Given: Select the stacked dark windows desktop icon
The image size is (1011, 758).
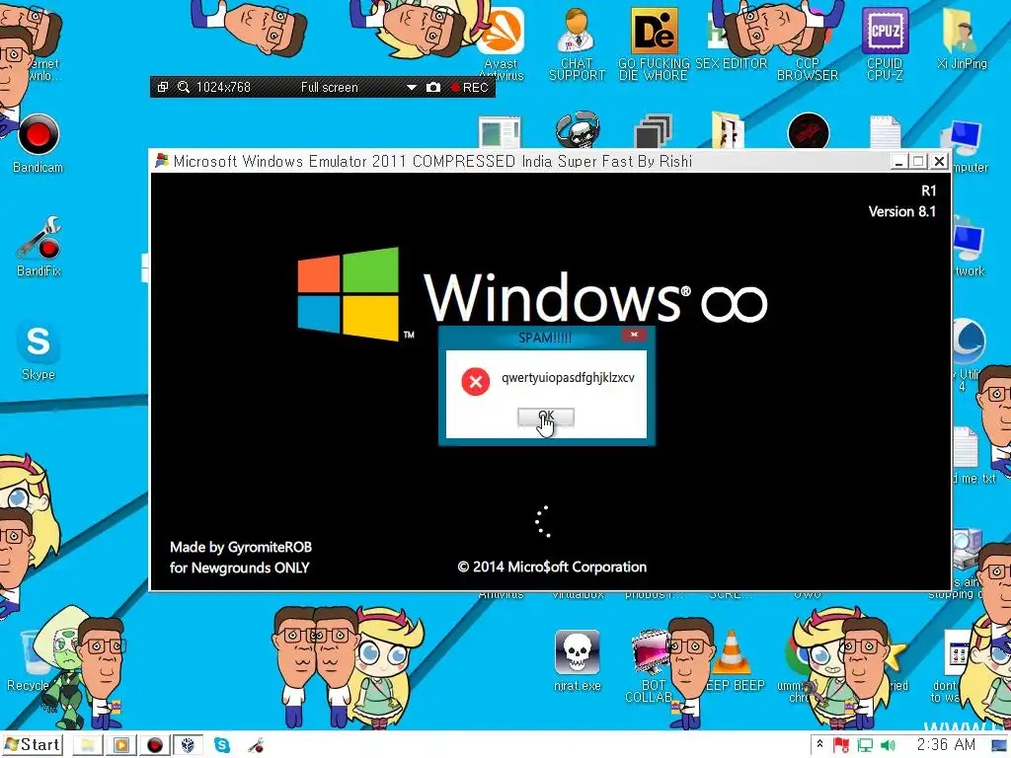Looking at the screenshot, I should [x=654, y=131].
